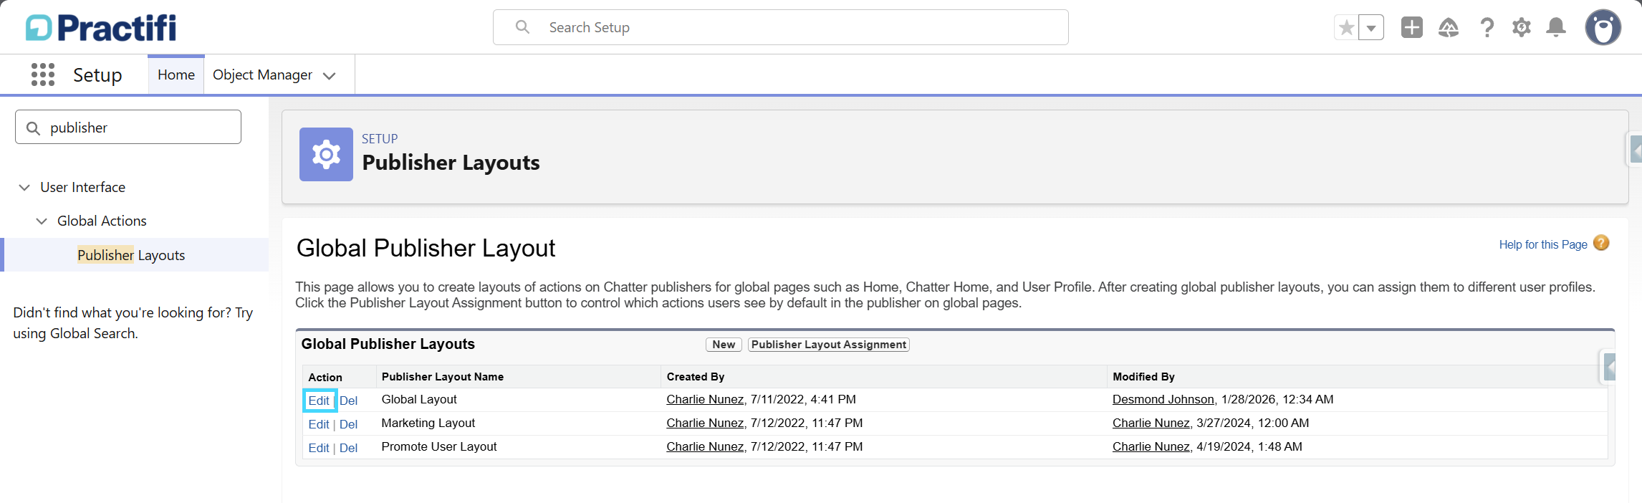
Task: Click the Publisher Layout Name column header
Action: click(443, 377)
